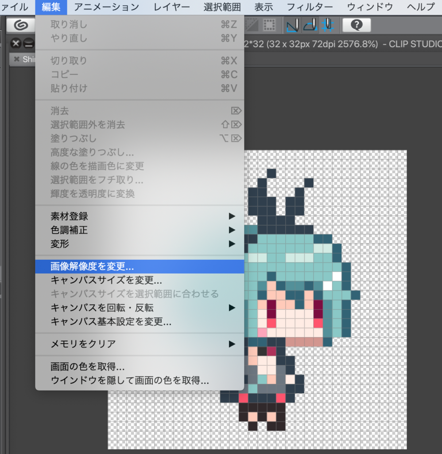Choose 画面の色を取得... menu entry
Viewport: 442px width, 454px height.
tap(140, 367)
